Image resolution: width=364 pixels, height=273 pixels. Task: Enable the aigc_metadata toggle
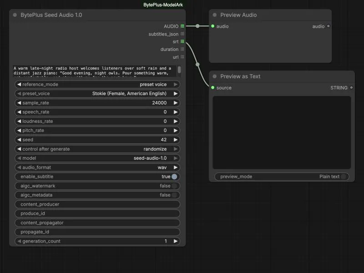[x=174, y=195]
